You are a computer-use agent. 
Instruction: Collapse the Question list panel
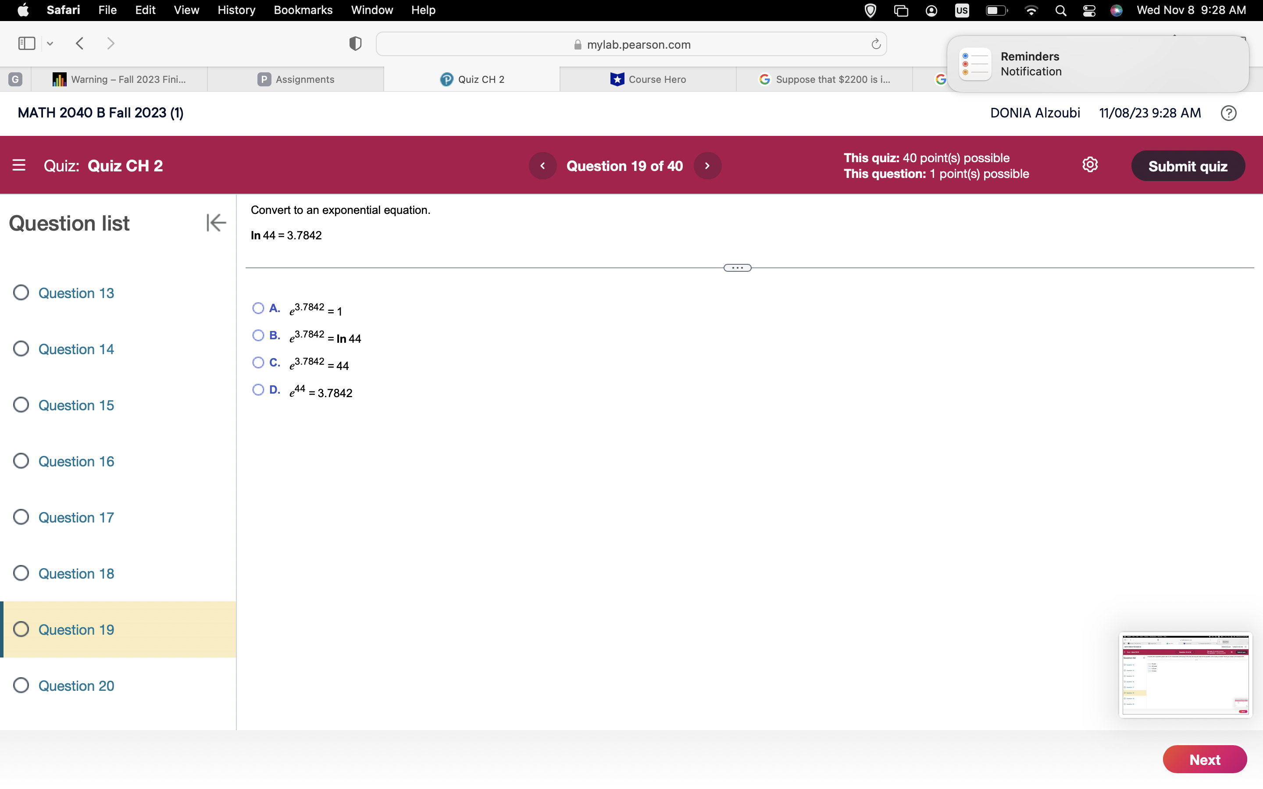216,222
